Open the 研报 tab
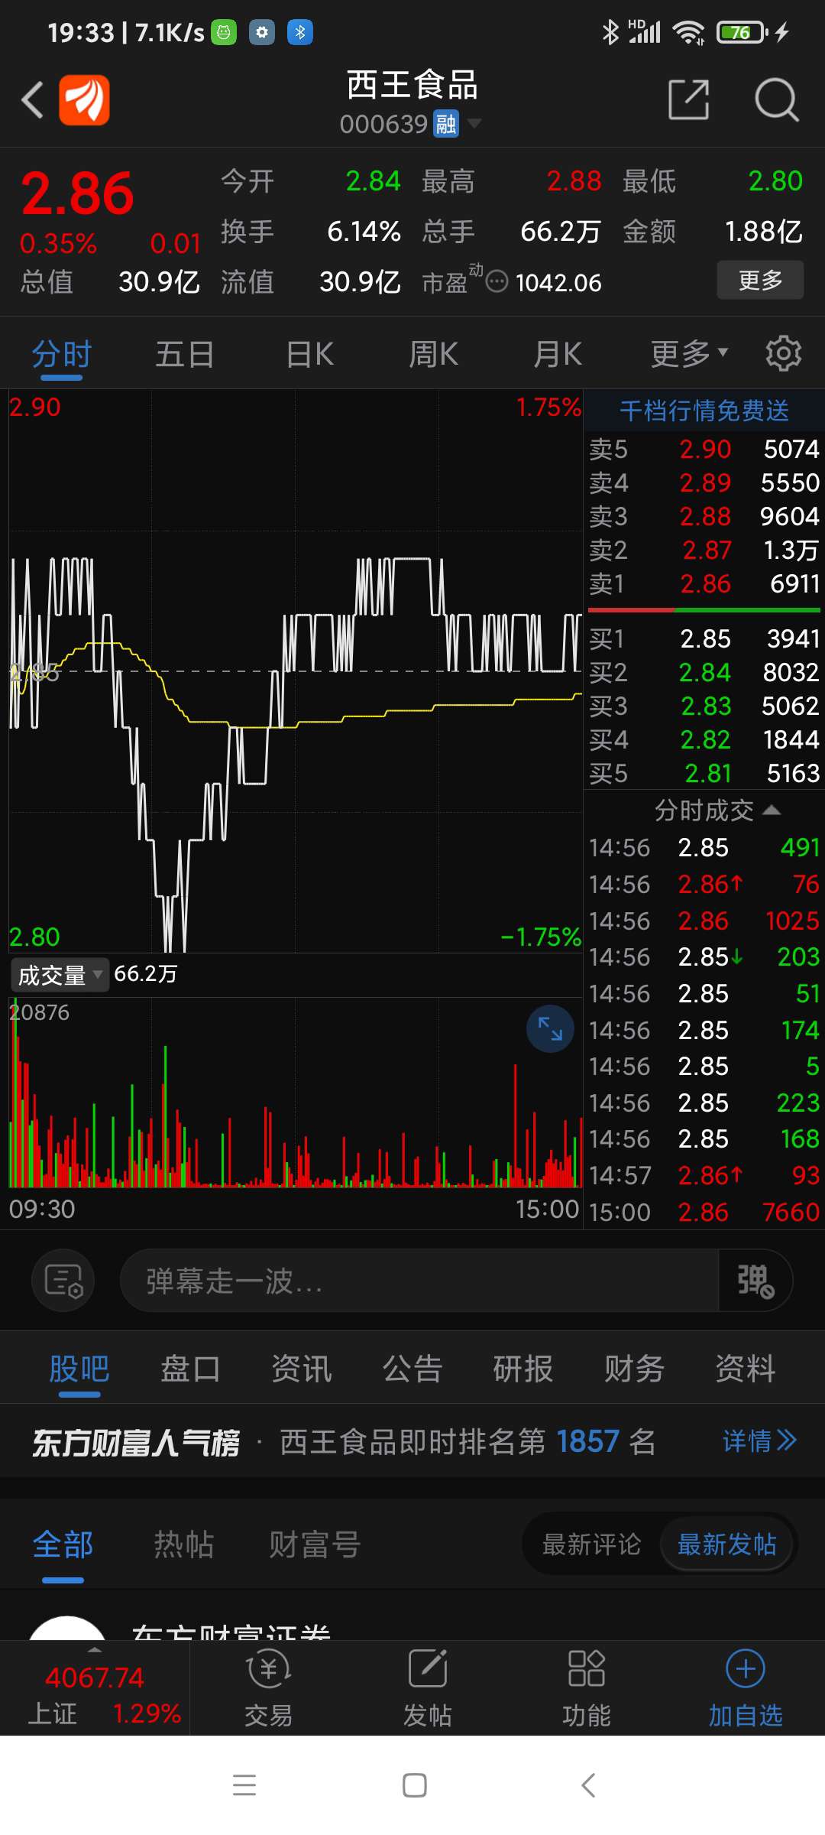Image resolution: width=825 pixels, height=1835 pixels. point(523,1369)
